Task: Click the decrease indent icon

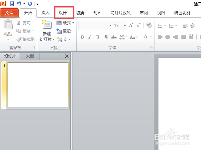Action: coord(185,26)
